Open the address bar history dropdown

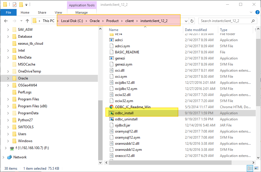pos(186,21)
